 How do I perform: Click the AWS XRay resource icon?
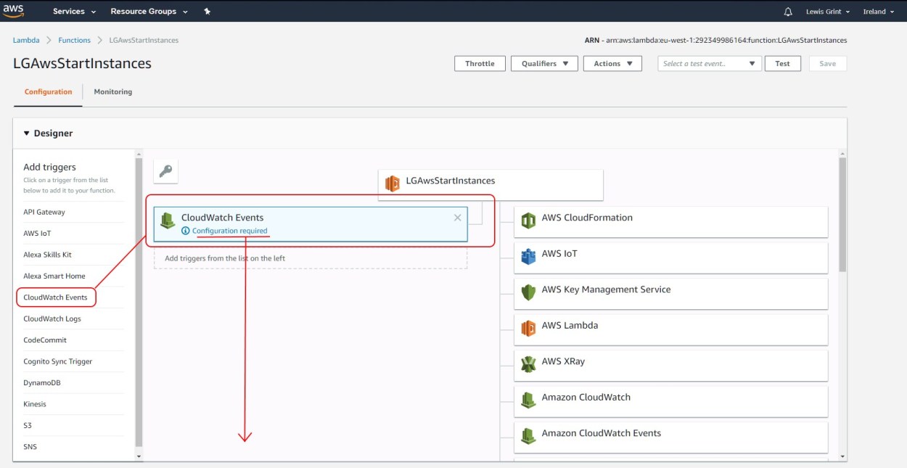[528, 364]
